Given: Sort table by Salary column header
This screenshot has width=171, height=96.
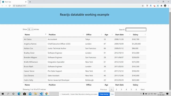Looking at the screenshot, I should [x=138, y=35].
